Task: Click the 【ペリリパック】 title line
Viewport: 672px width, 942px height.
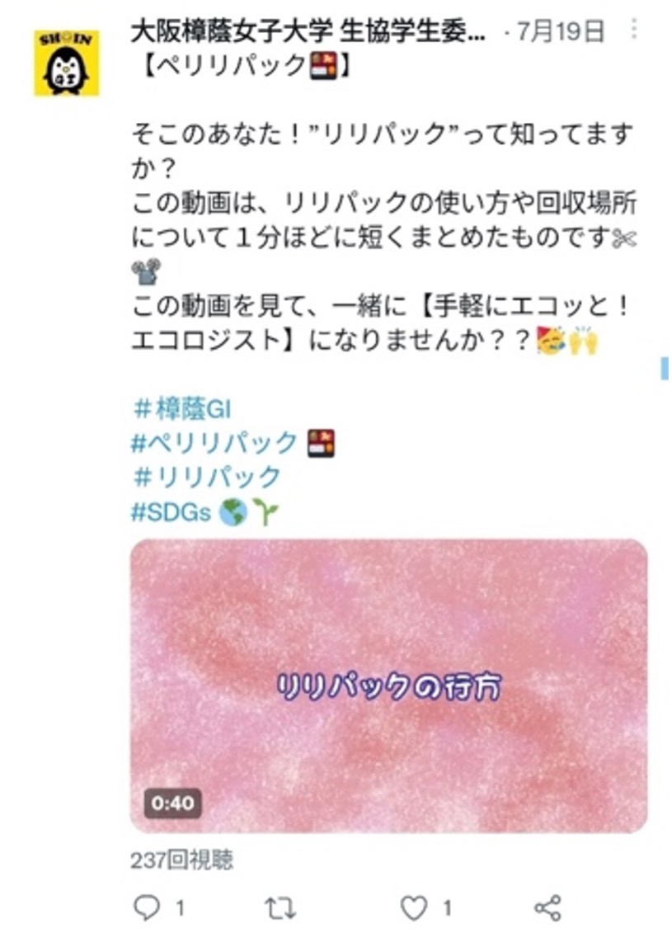Action: coord(242,65)
